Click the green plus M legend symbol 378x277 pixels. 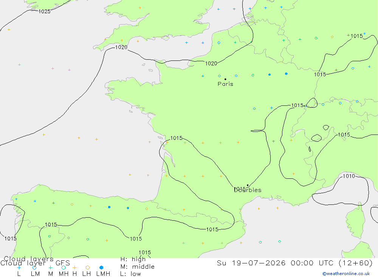50,268
